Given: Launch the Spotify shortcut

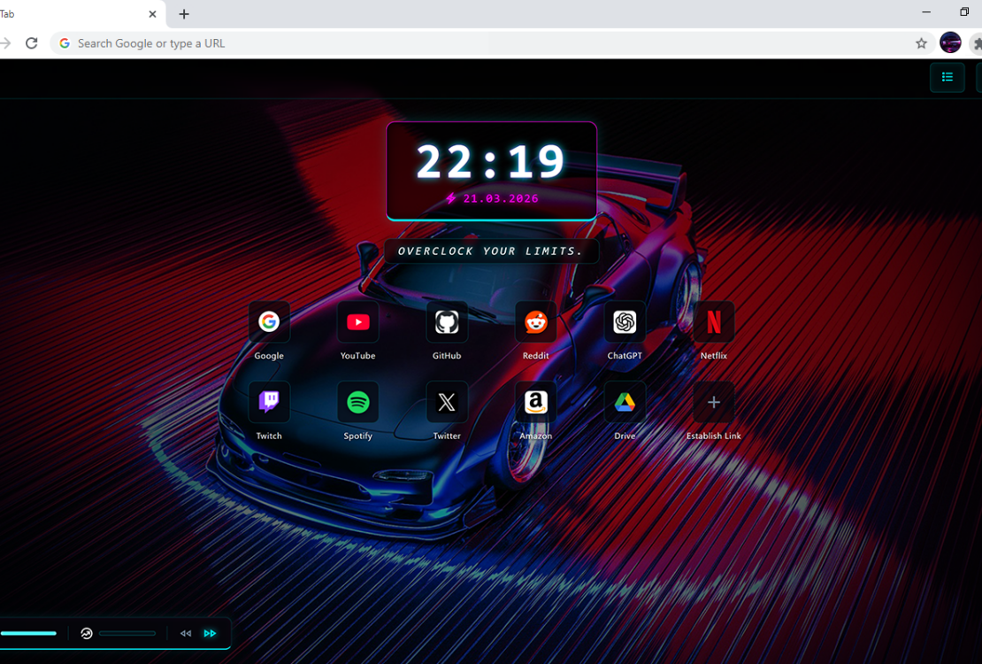Looking at the screenshot, I should tap(358, 403).
